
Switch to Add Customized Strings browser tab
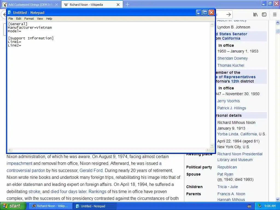coord(30,5)
